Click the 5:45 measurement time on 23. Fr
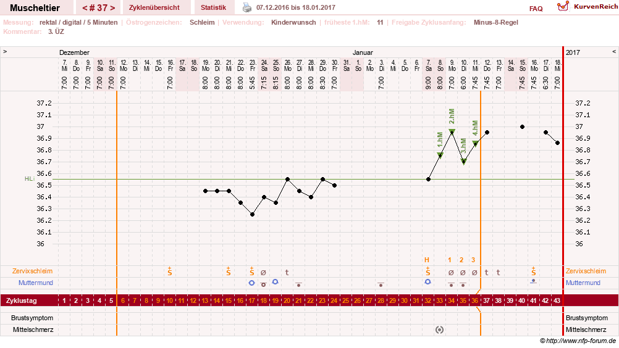The width and height of the screenshot is (619, 348). pyautogui.click(x=252, y=83)
